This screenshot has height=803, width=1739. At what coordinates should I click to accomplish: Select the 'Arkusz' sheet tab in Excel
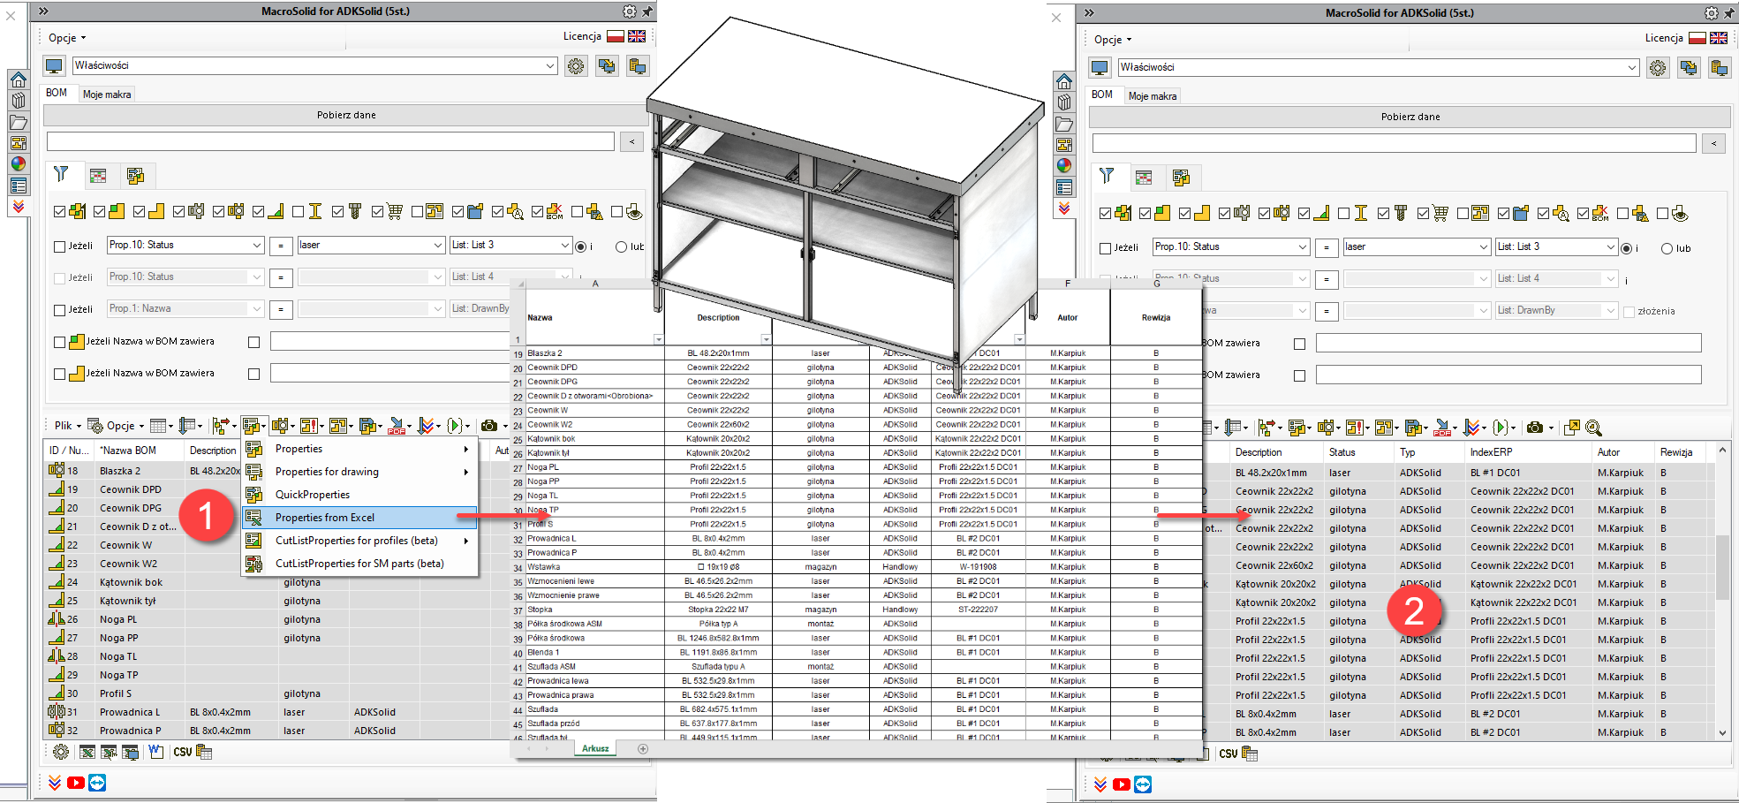(595, 748)
